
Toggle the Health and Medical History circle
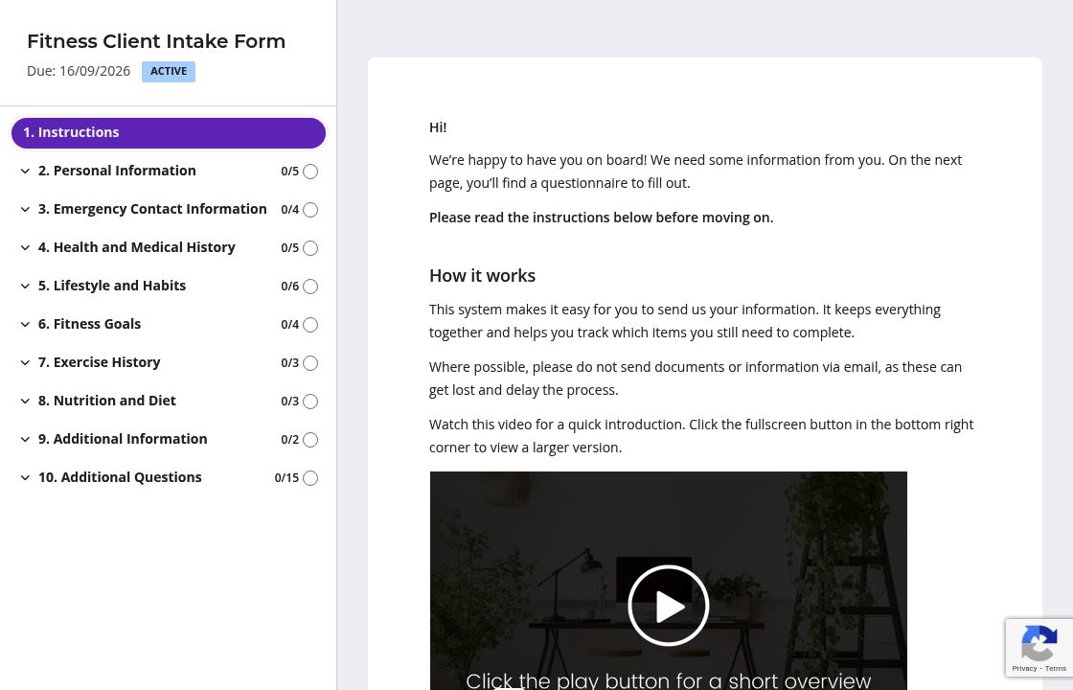310,248
